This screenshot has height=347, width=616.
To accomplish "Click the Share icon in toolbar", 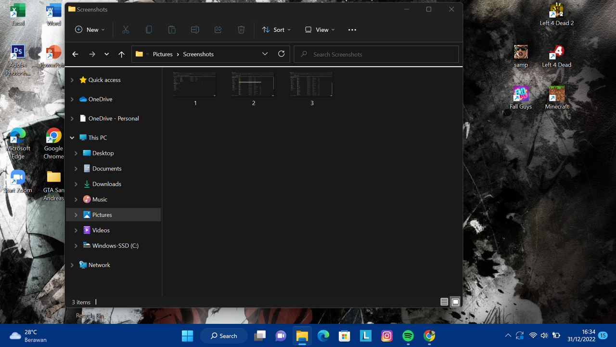I will [x=218, y=30].
